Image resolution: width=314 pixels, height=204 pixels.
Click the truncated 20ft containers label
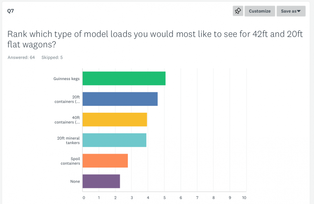point(67,99)
